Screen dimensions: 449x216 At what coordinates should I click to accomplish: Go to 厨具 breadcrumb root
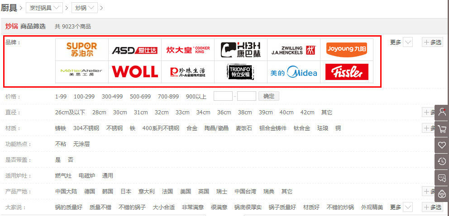coord(9,8)
